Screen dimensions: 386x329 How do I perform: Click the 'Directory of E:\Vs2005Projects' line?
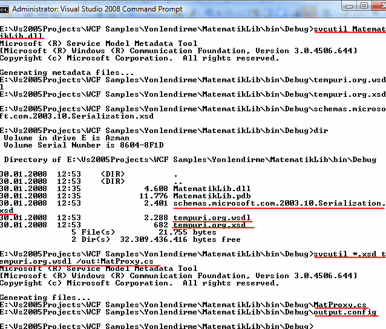[x=189, y=160]
